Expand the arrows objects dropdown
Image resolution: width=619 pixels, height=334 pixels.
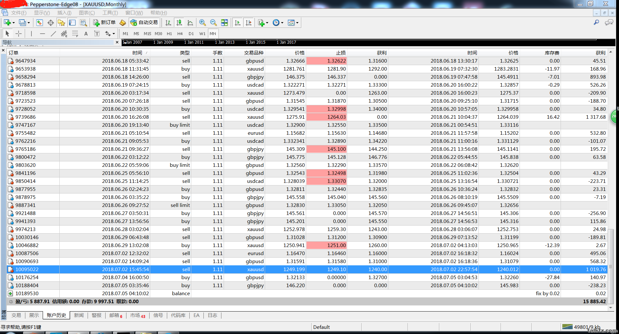pyautogui.click(x=114, y=34)
